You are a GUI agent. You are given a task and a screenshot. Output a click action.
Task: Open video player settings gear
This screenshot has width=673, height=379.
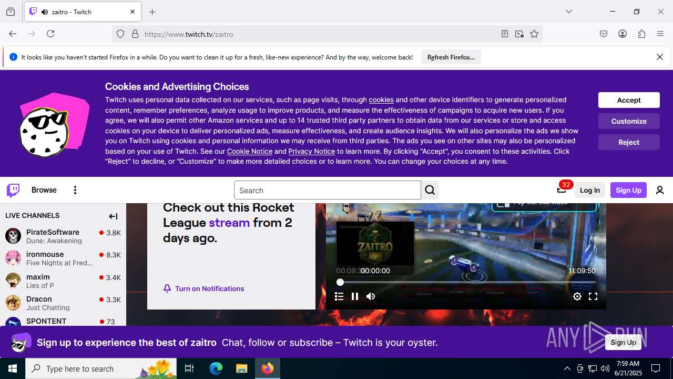pyautogui.click(x=577, y=296)
